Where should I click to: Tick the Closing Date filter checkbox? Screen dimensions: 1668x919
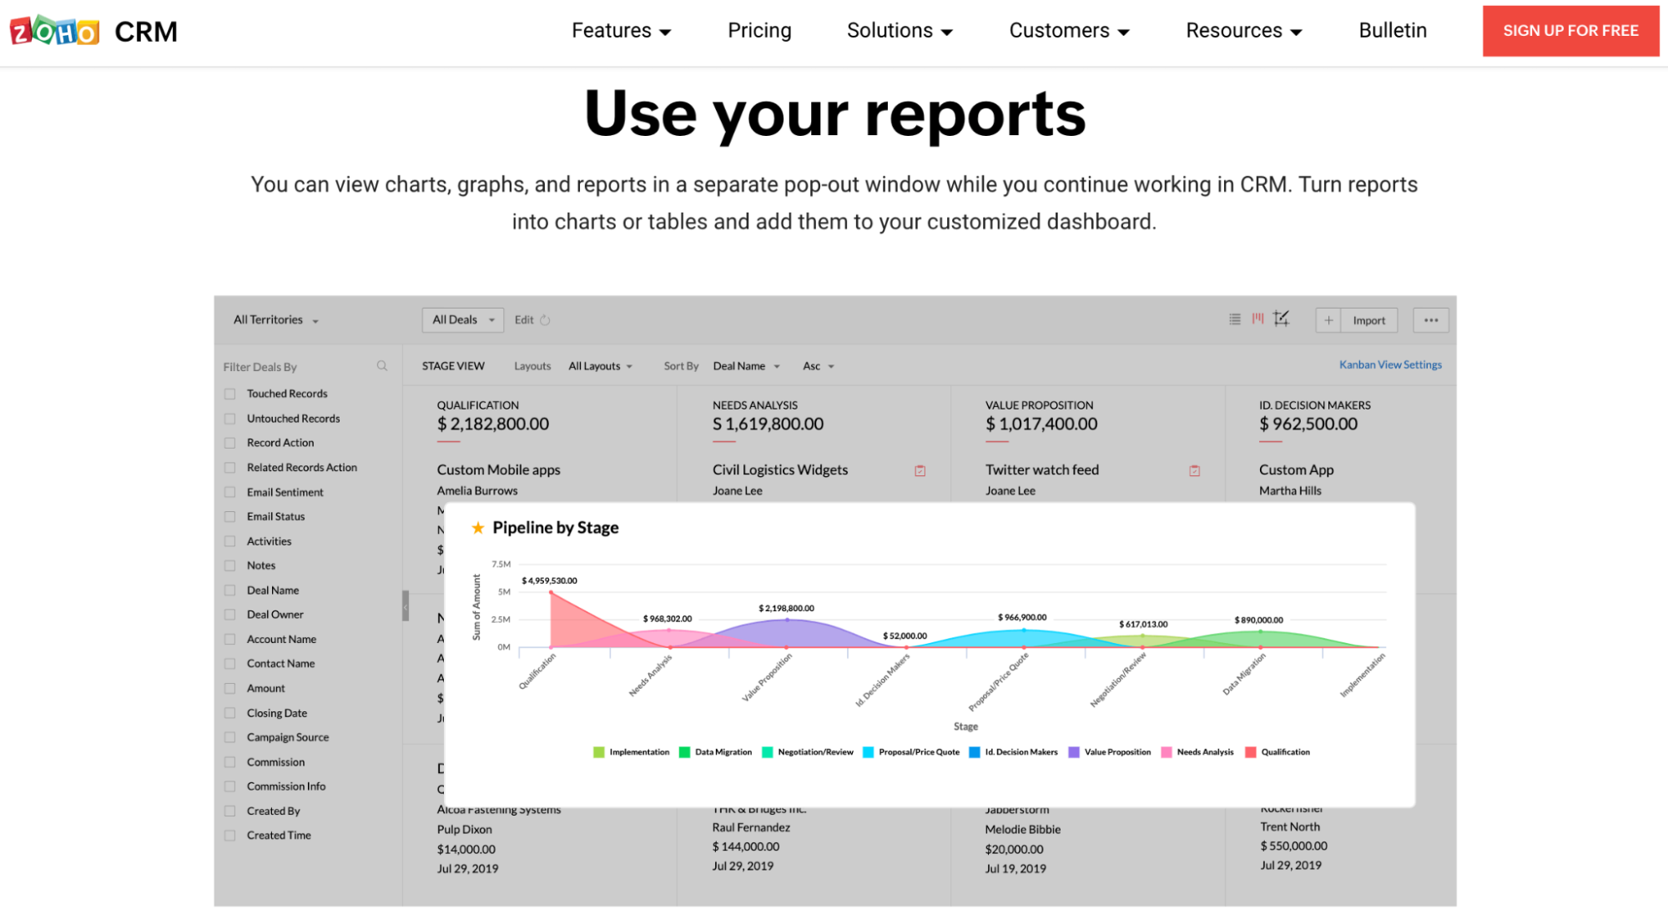click(230, 713)
